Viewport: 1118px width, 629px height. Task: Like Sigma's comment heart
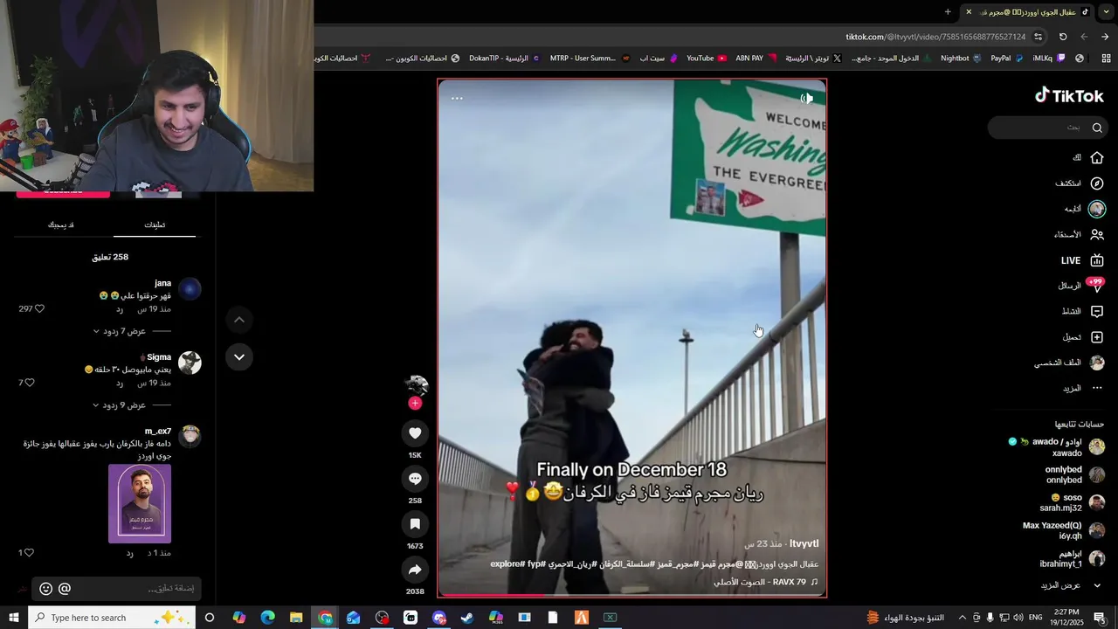(30, 383)
